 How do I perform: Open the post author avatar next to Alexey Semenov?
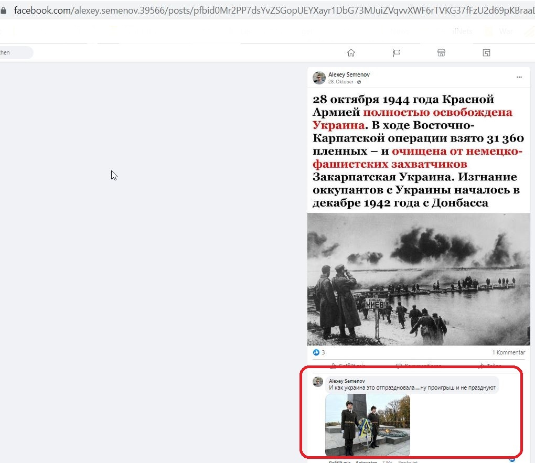(x=319, y=78)
